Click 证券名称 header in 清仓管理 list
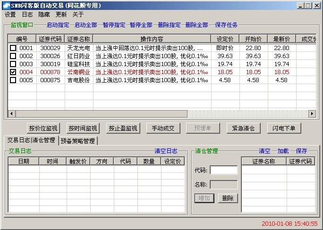The image size is (323, 230). [264, 161]
